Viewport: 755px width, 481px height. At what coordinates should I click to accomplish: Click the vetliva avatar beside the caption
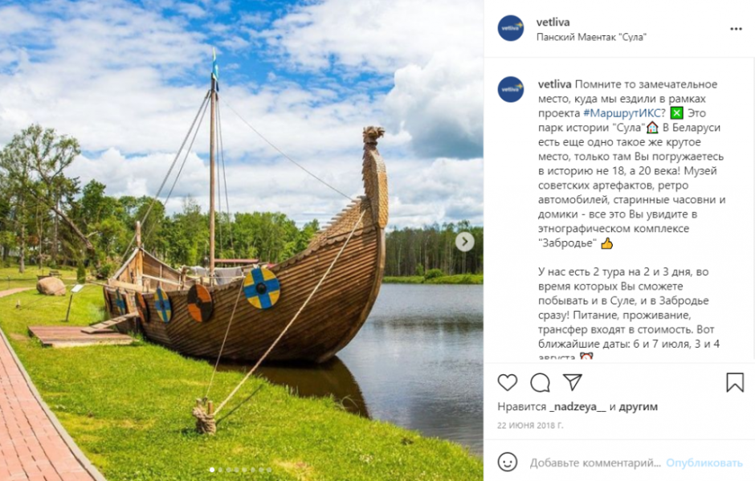510,89
